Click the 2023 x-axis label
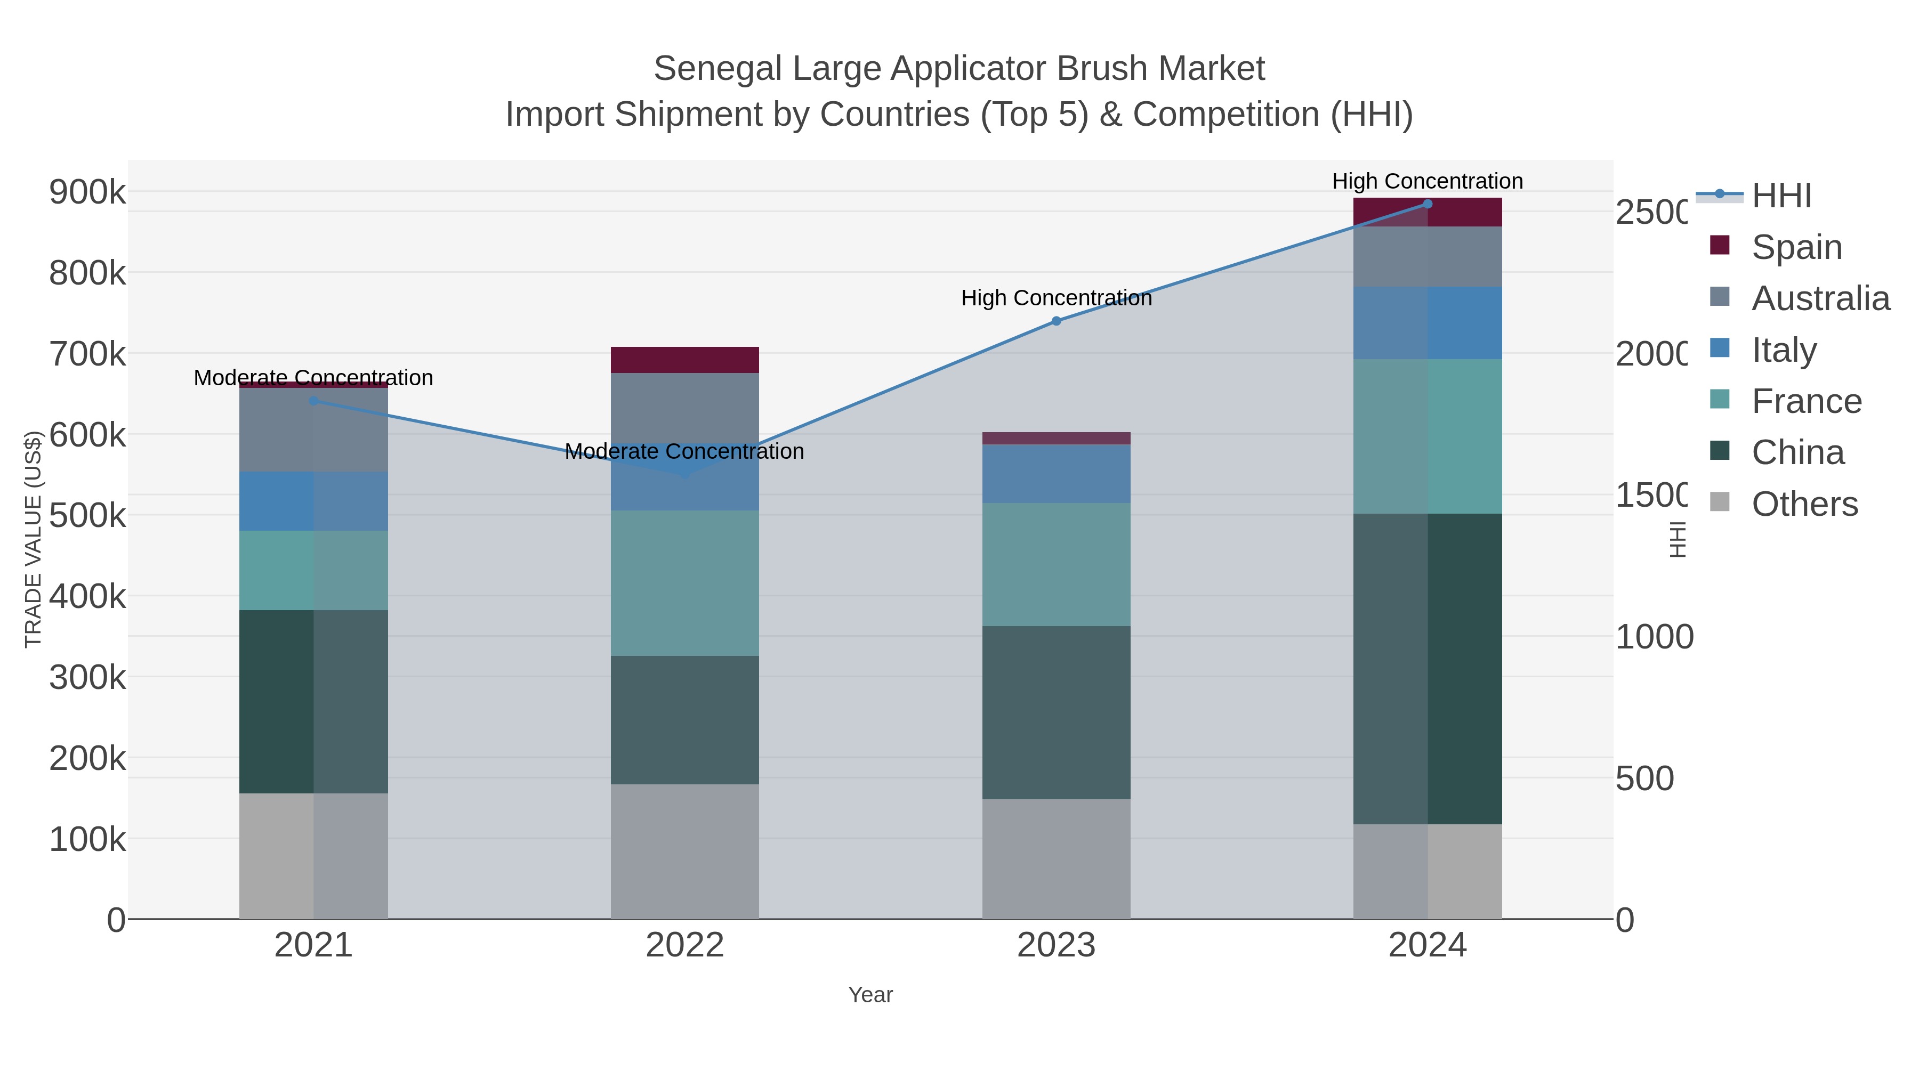1919x1079 pixels. (1057, 946)
